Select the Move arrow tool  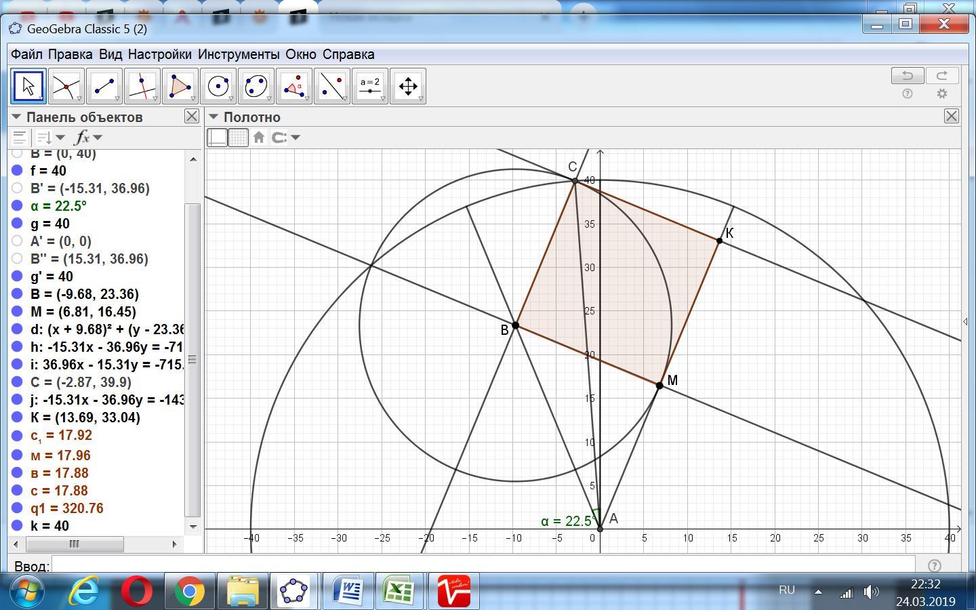[28, 86]
